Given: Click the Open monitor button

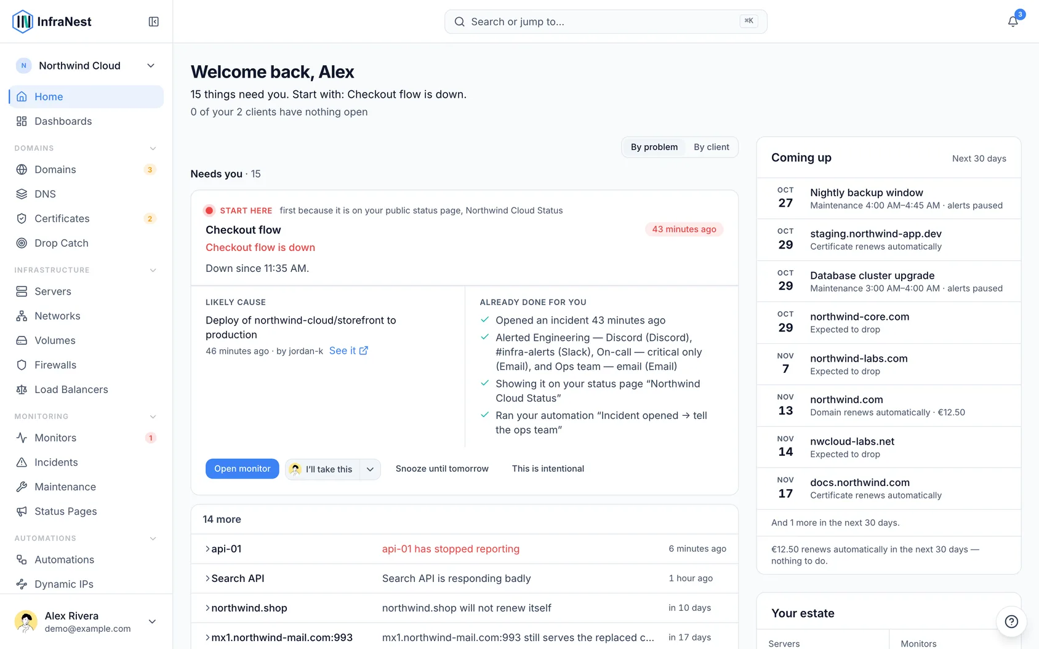Looking at the screenshot, I should [242, 469].
